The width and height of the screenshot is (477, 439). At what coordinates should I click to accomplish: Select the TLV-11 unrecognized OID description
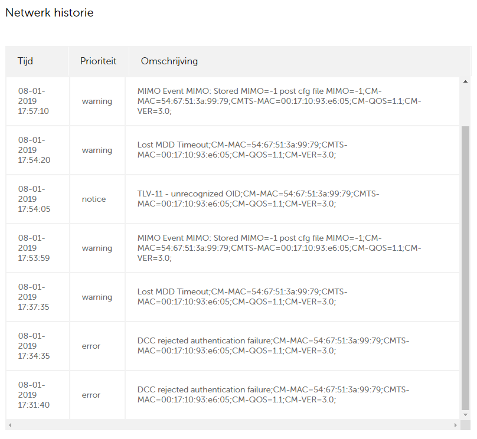pos(258,199)
